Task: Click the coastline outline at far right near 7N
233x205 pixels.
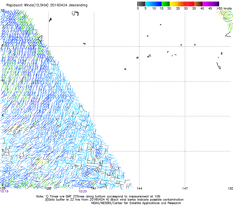Action: click(x=219, y=66)
